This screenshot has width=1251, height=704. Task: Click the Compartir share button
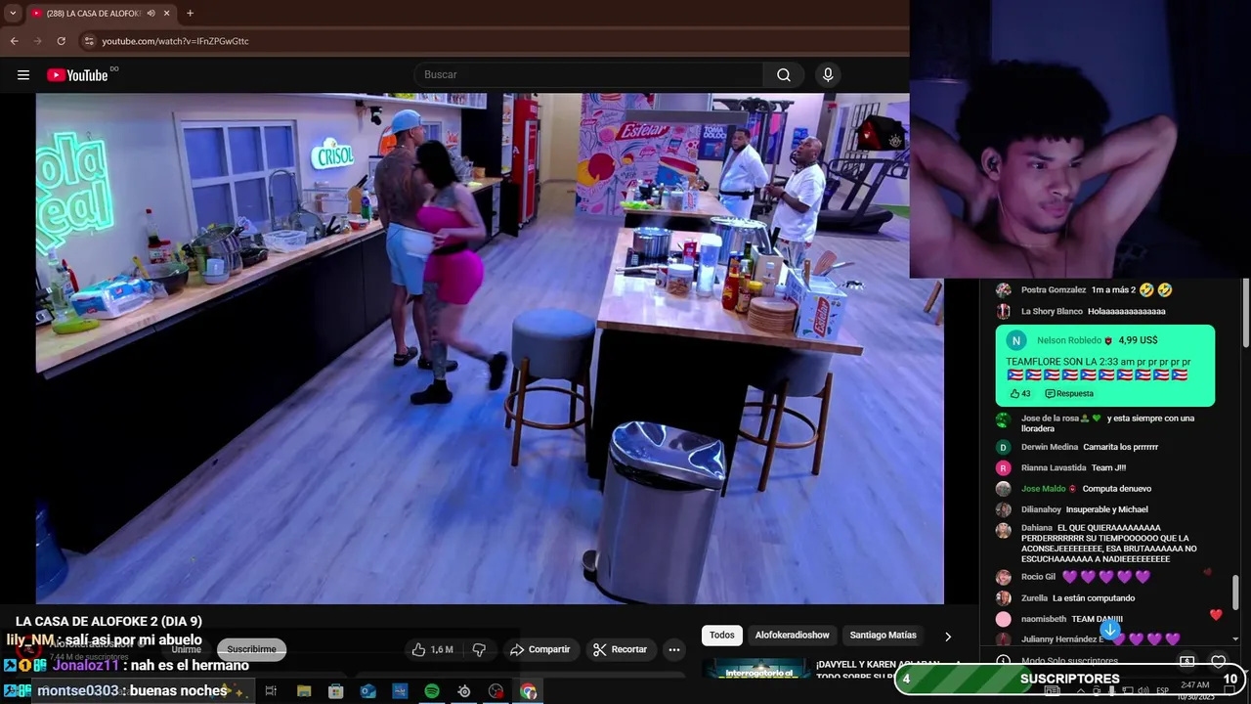click(539, 649)
